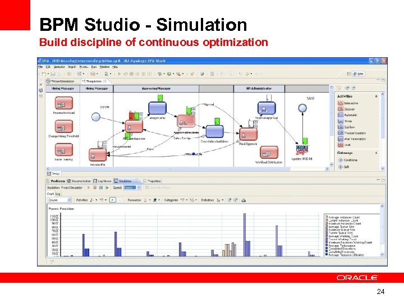Click the Approval Decision activity node
Viewport: 404px width, 303px height.
coord(186,121)
